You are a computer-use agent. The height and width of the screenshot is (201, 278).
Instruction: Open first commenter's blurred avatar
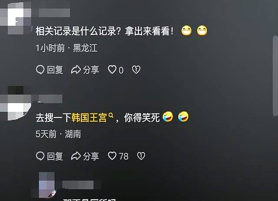coord(16,18)
